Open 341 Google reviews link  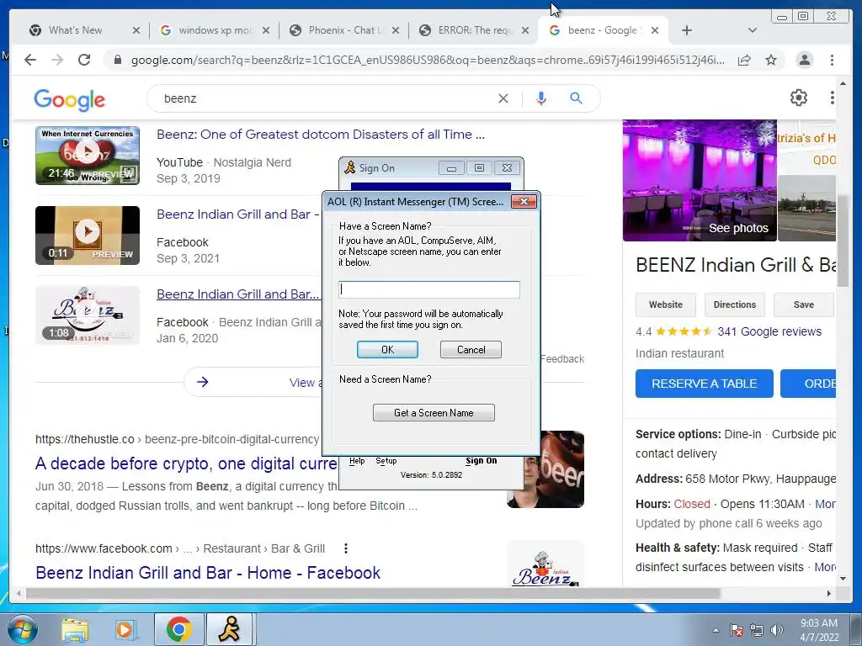[769, 331]
